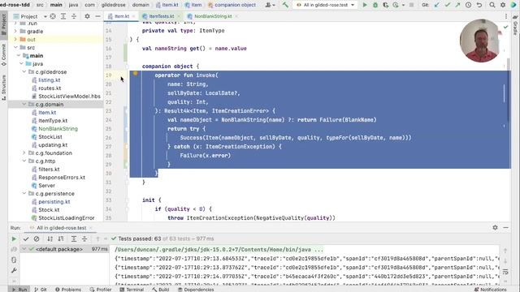The image size is (520, 292).
Task: Click the lightbulb intention icon at line 19
Action: pyautogui.click(x=136, y=74)
